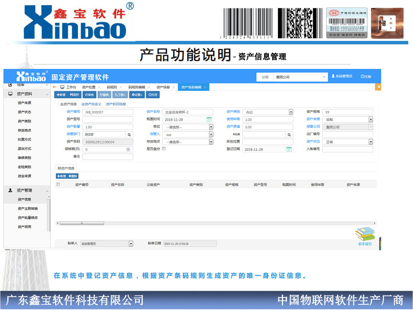Viewport: 413px width, 310px height.
Task: Click the 关闭 close button in toolbar
Action: (x=153, y=95)
